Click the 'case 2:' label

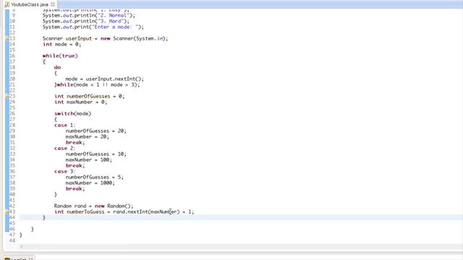64,148
